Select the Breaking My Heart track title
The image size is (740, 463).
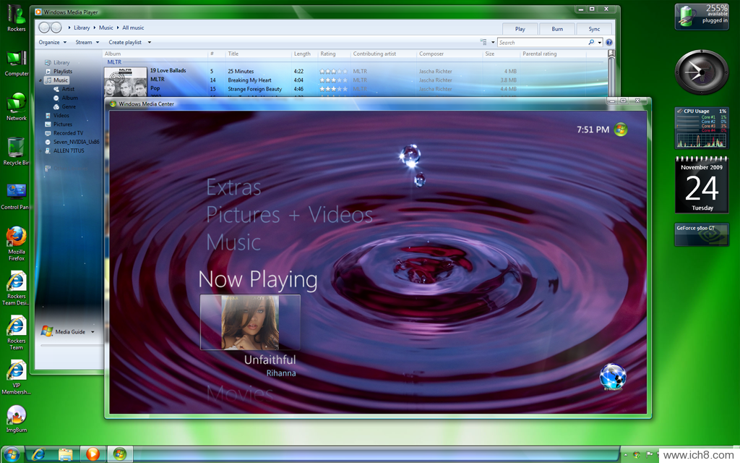coord(249,80)
